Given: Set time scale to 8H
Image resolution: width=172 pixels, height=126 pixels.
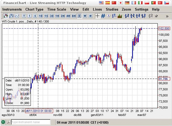Looking at the screenshot, I should pos(74,16).
